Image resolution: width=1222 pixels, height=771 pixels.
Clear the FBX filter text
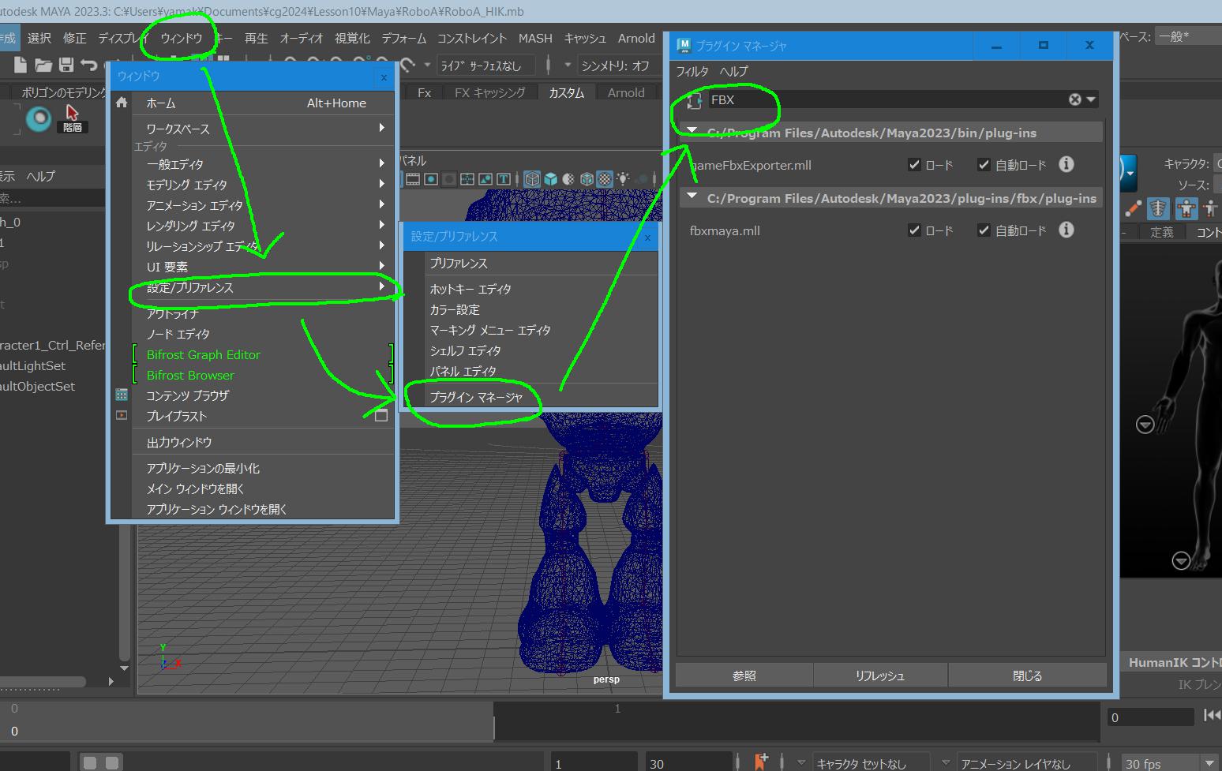point(1074,99)
